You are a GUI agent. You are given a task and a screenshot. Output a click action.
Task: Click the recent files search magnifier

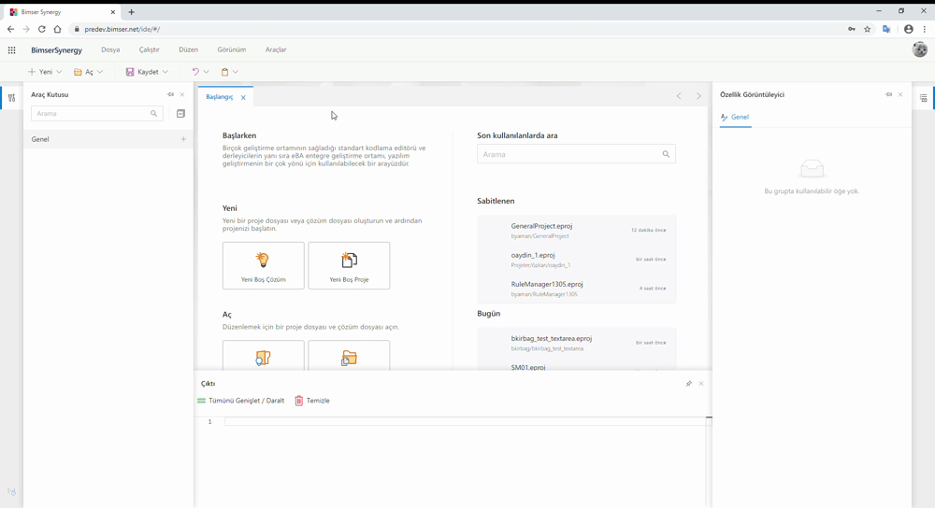666,154
